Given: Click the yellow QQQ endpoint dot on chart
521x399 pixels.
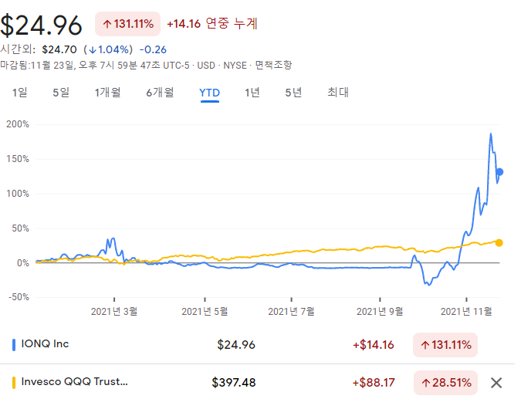Looking at the screenshot, I should (499, 243).
